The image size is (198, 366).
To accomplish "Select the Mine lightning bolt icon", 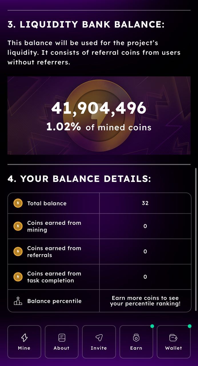I will [x=24, y=338].
